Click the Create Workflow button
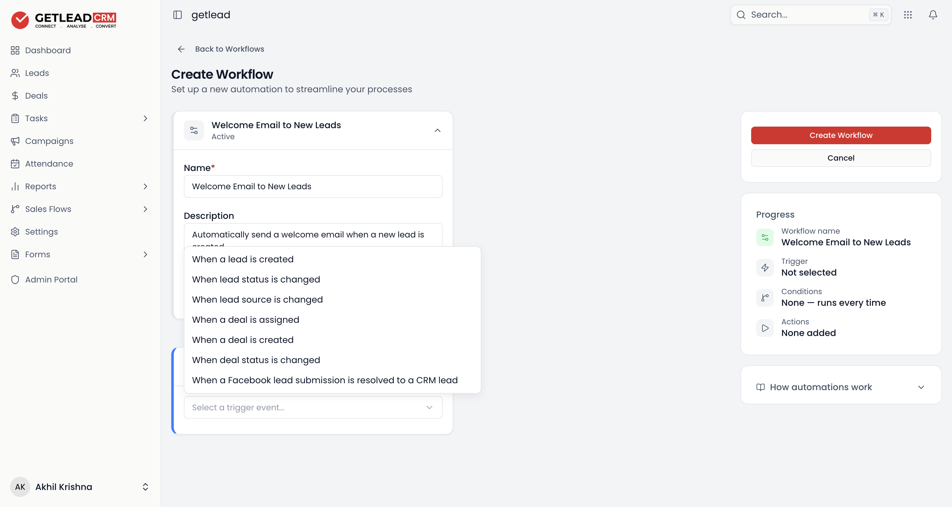 (x=841, y=135)
